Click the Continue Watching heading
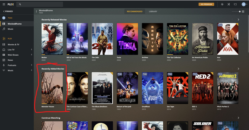 pos(51,118)
